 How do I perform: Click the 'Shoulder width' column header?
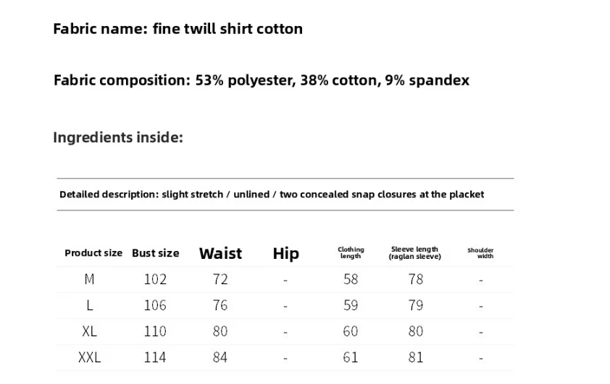480,253
